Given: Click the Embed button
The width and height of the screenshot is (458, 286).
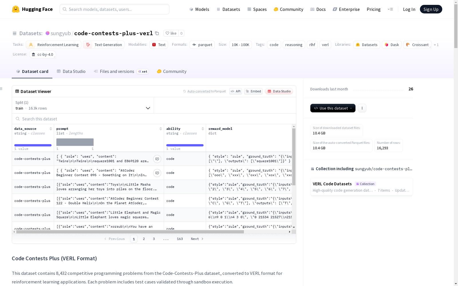Looking at the screenshot, I should pos(253,91).
